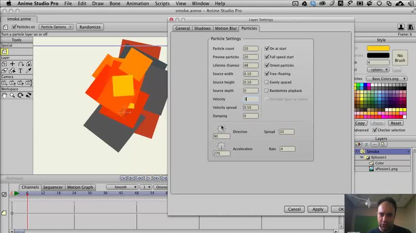The image size is (416, 233).
Task: Open the plain effect dropdown in Style
Action: click(378, 69)
